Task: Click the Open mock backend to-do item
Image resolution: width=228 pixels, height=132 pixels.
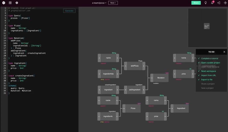Action: (210, 67)
